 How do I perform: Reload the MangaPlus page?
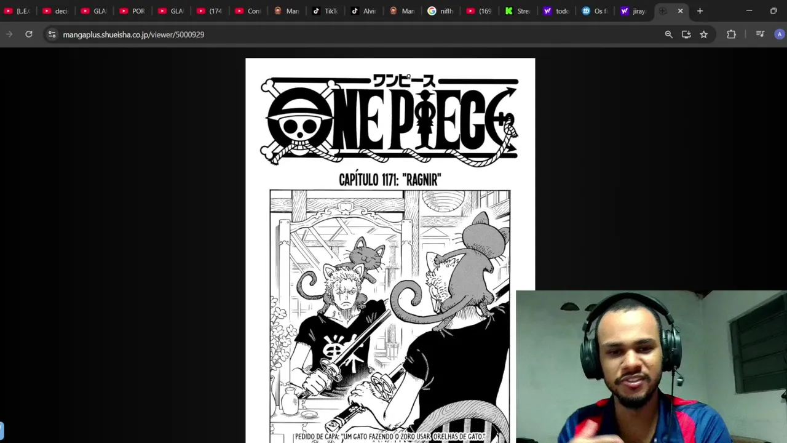click(29, 34)
